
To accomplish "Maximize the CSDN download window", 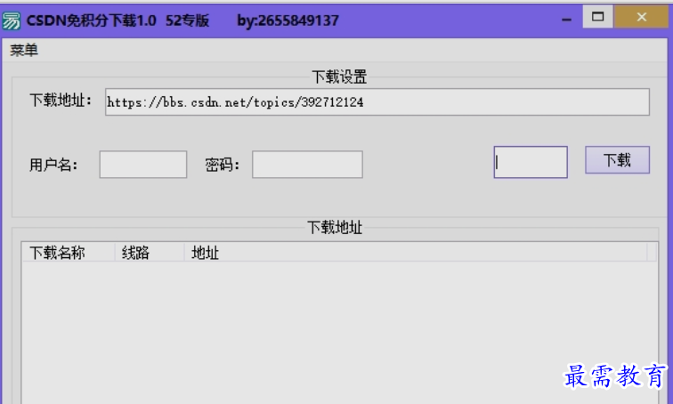I will [x=598, y=17].
